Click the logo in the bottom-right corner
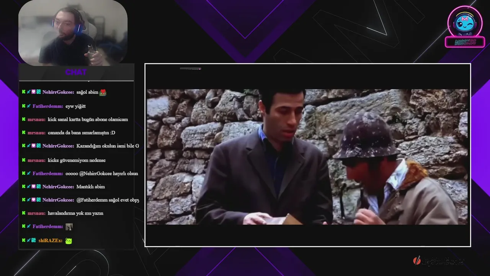This screenshot has width=490, height=276. (439, 261)
